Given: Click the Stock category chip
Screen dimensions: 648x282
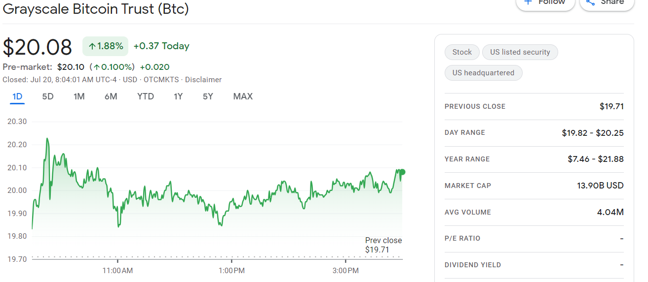Looking at the screenshot, I should [462, 52].
